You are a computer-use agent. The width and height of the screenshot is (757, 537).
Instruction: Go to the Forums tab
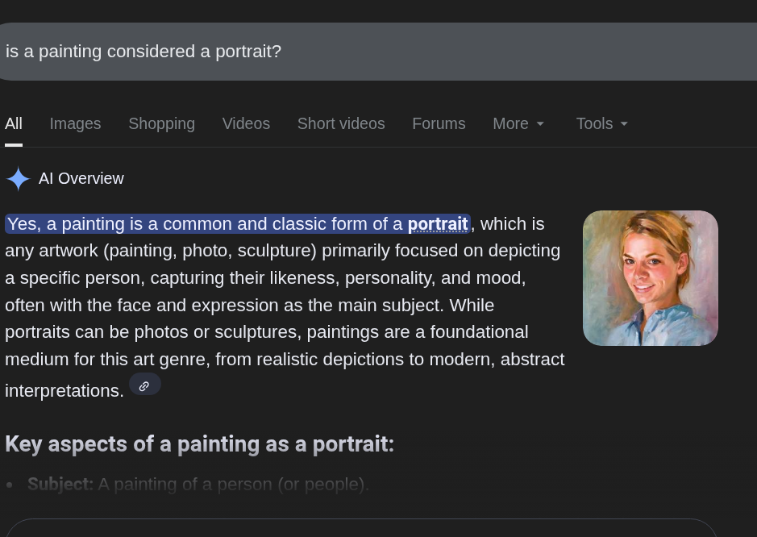coord(439,123)
